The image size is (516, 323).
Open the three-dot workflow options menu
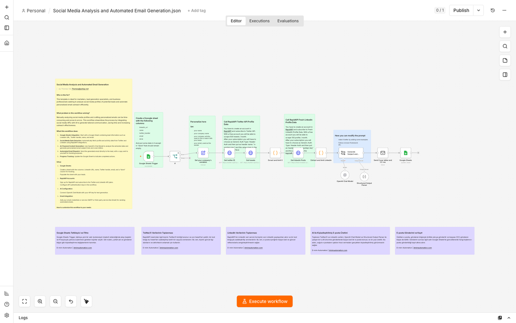pyautogui.click(x=504, y=10)
